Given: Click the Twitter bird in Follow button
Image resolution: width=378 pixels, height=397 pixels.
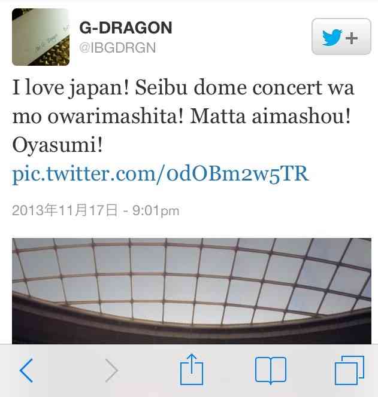Looking at the screenshot, I should pyautogui.click(x=332, y=38).
